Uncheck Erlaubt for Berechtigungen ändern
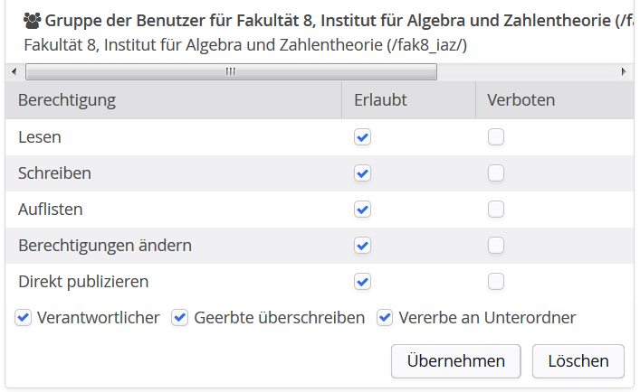The height and width of the screenshot is (392, 640). [x=362, y=246]
